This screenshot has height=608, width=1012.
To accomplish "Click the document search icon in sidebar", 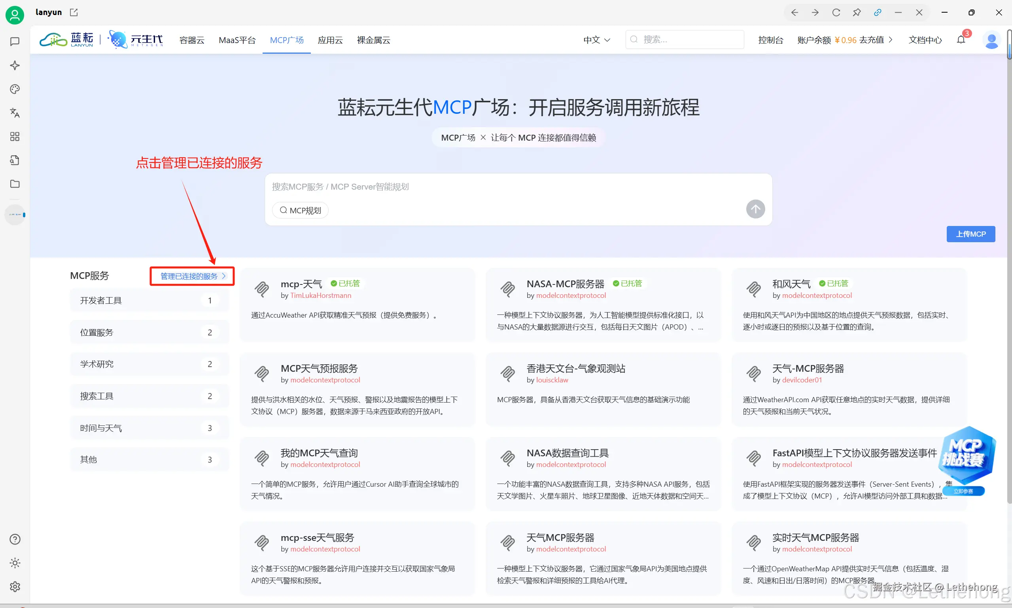I will click(15, 160).
